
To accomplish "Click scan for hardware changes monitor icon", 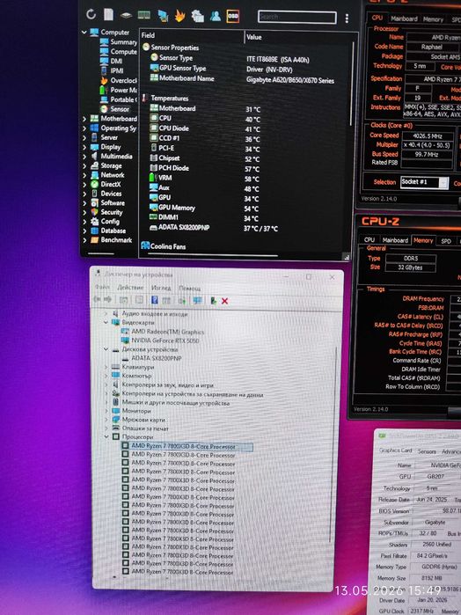I will 197,300.
